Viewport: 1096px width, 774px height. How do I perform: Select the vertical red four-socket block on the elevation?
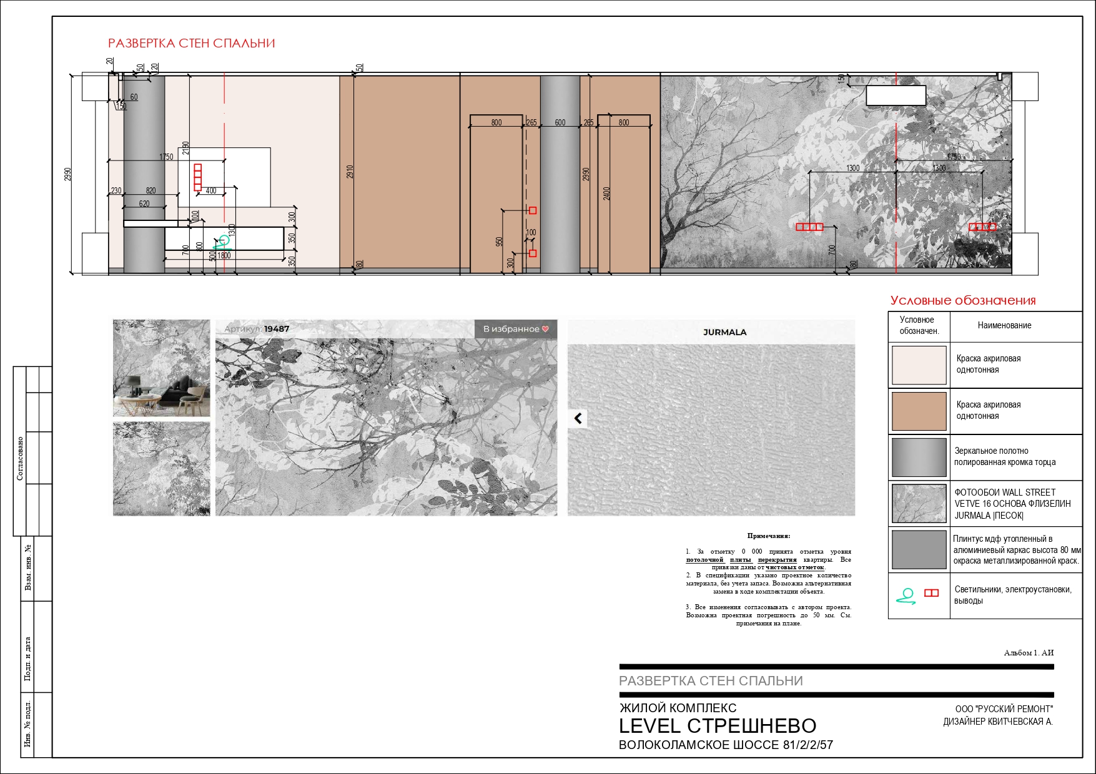tap(198, 177)
